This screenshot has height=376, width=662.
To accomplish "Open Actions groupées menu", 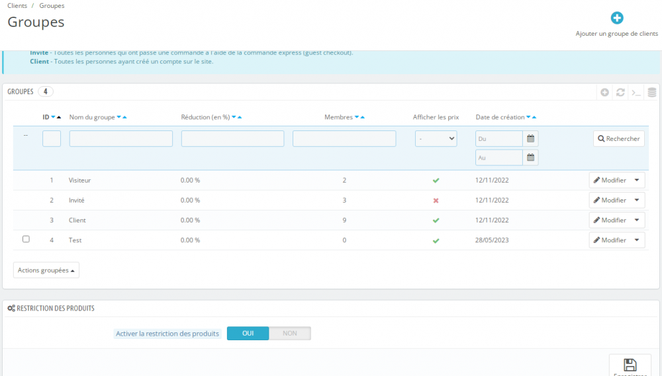I will click(x=46, y=270).
